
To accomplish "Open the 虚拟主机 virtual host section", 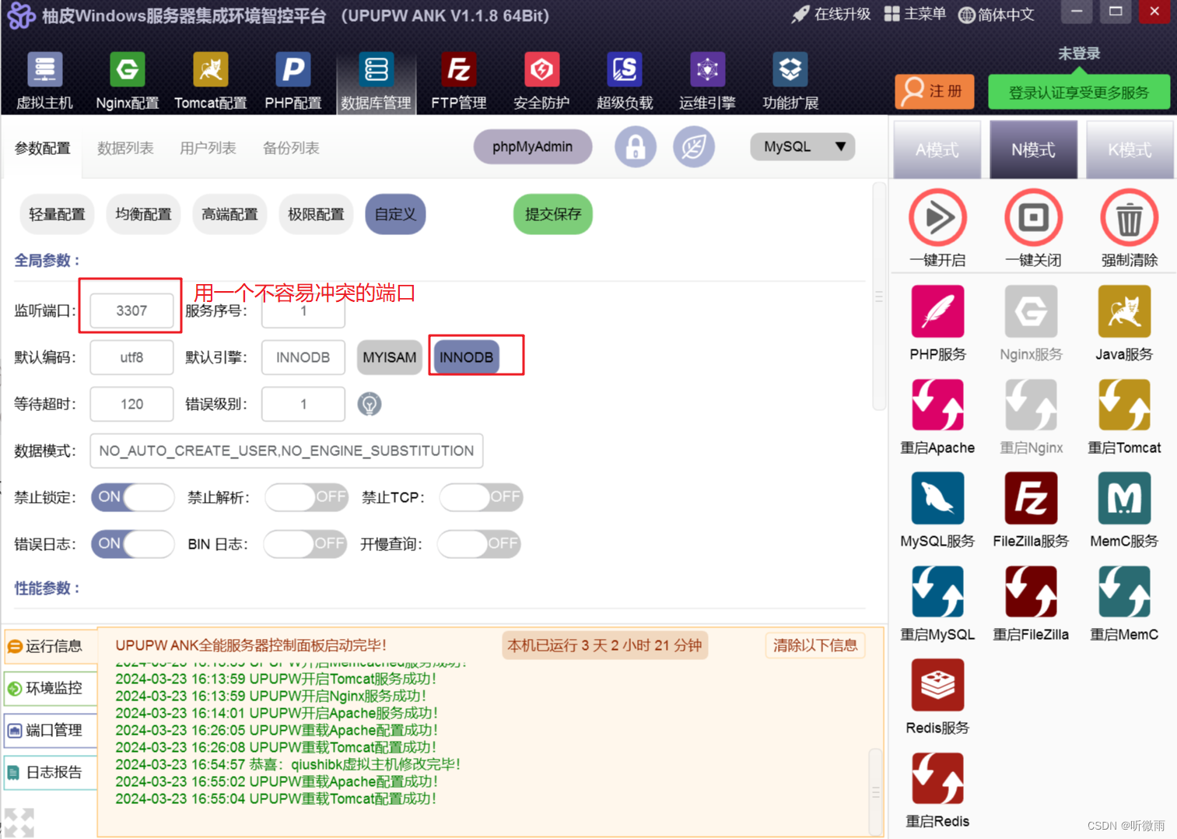I will pyautogui.click(x=45, y=81).
